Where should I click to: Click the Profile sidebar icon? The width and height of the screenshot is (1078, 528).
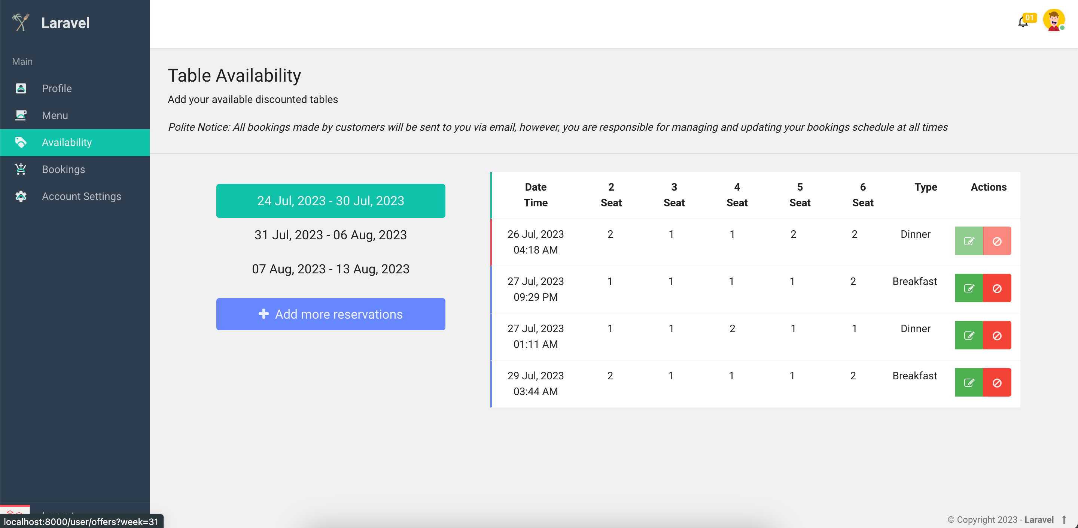(21, 88)
